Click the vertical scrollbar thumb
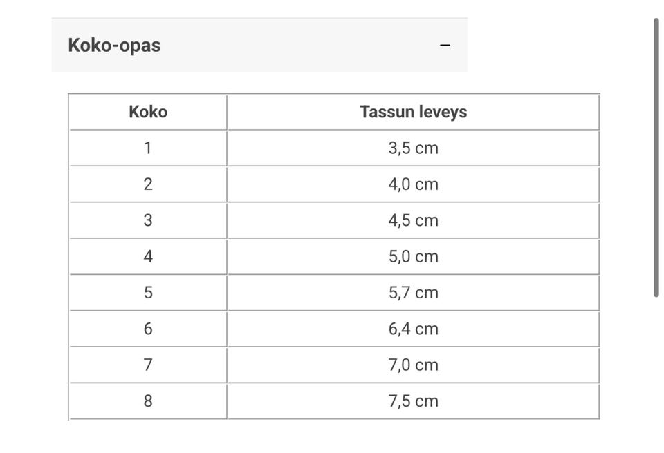 click(x=656, y=157)
